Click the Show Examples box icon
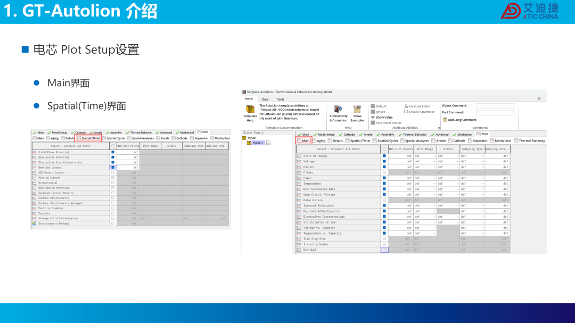This screenshot has width=575, height=323. 357,109
